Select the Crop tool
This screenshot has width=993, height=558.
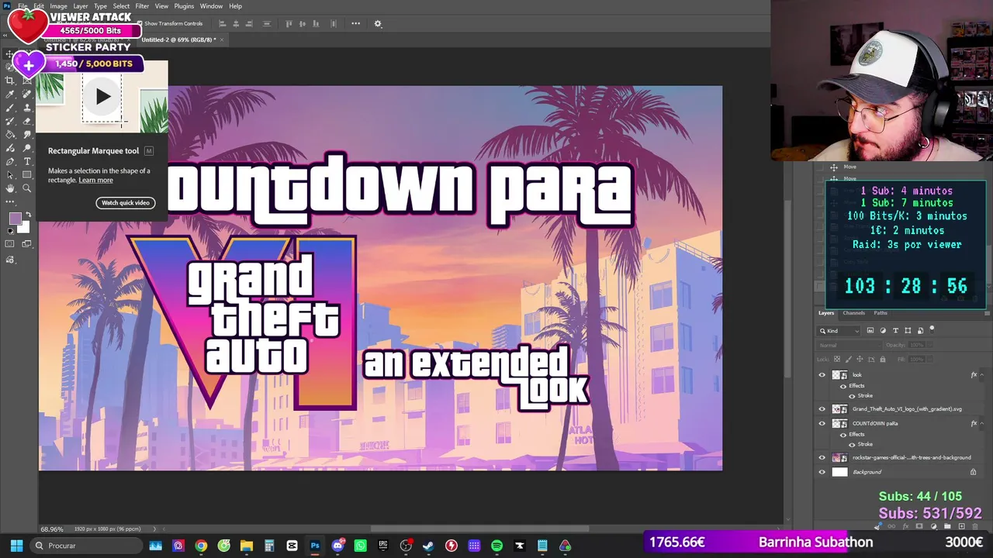click(x=10, y=80)
